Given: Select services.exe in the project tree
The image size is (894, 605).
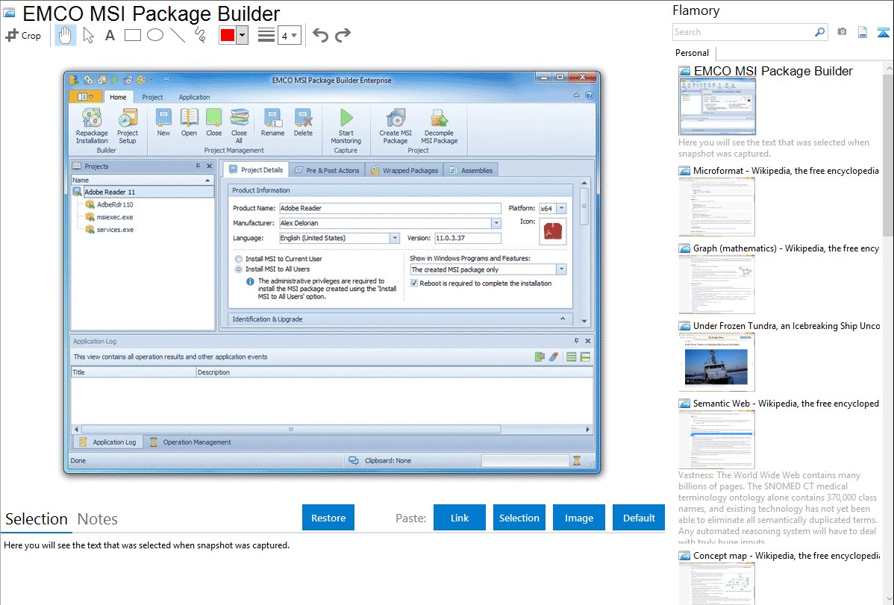Looking at the screenshot, I should coord(115,230).
